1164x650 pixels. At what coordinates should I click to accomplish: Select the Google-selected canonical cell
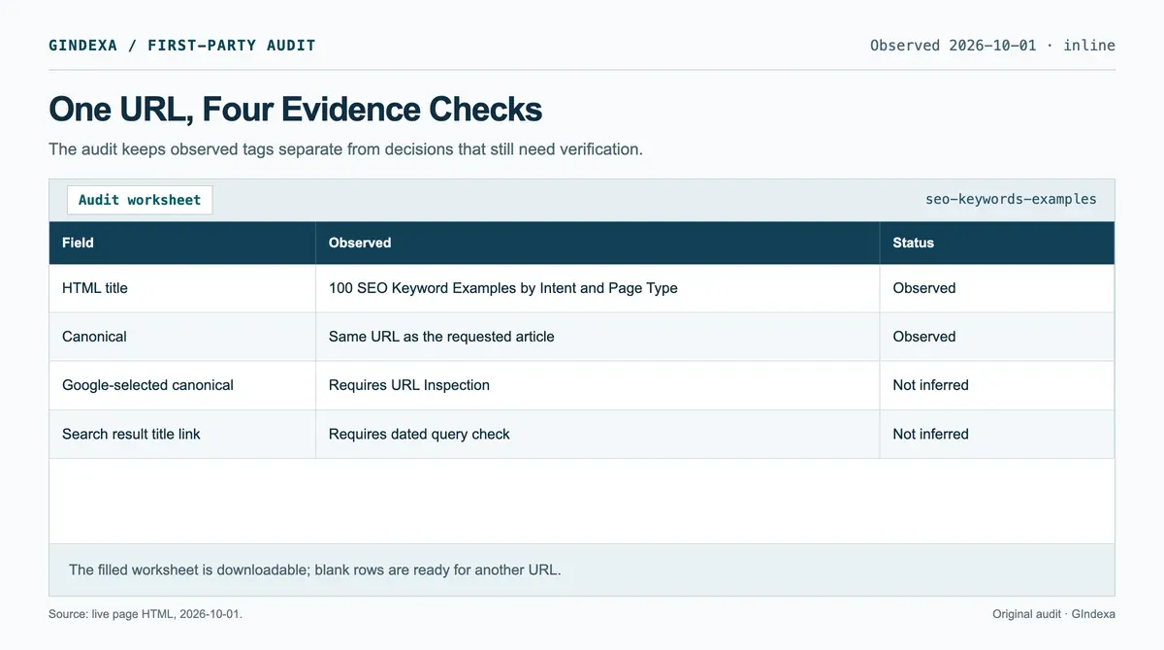[182, 385]
